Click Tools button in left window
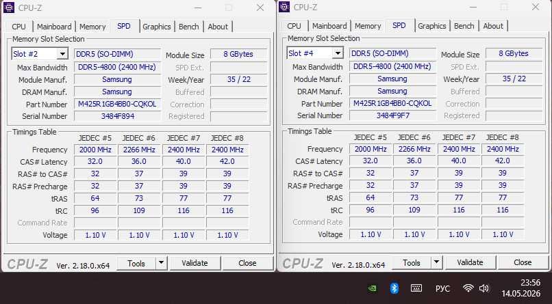552x304 pixels. (136, 263)
